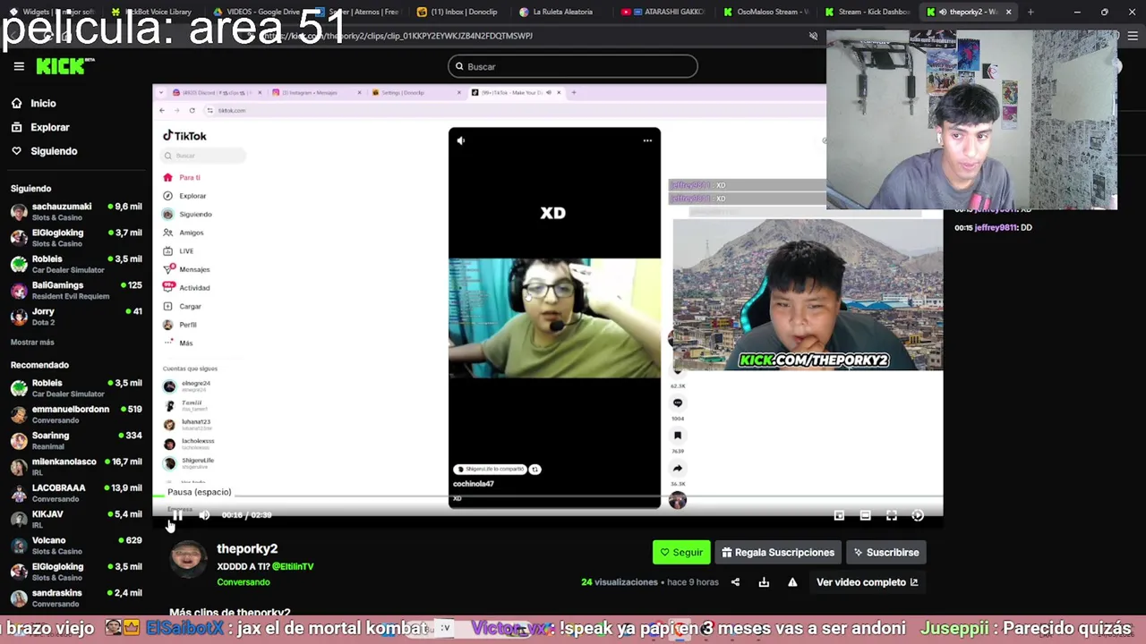Open the emmanuelbordonn channel
The height and width of the screenshot is (644, 1146).
click(76, 414)
